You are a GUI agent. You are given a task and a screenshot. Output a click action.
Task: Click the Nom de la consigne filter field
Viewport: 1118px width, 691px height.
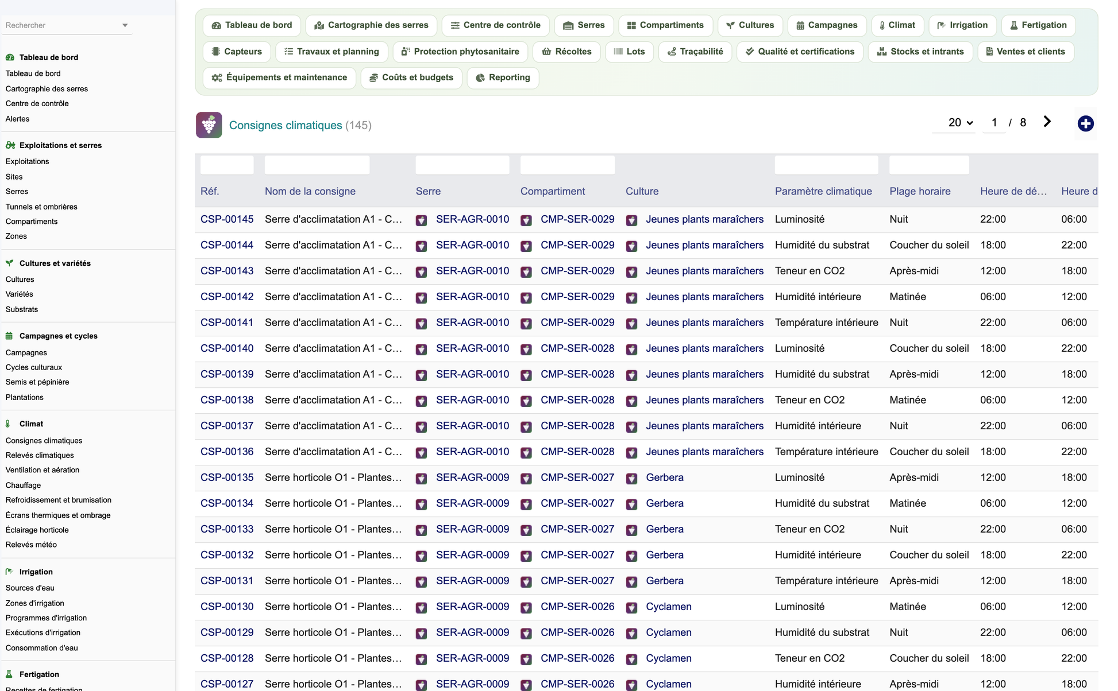click(317, 165)
